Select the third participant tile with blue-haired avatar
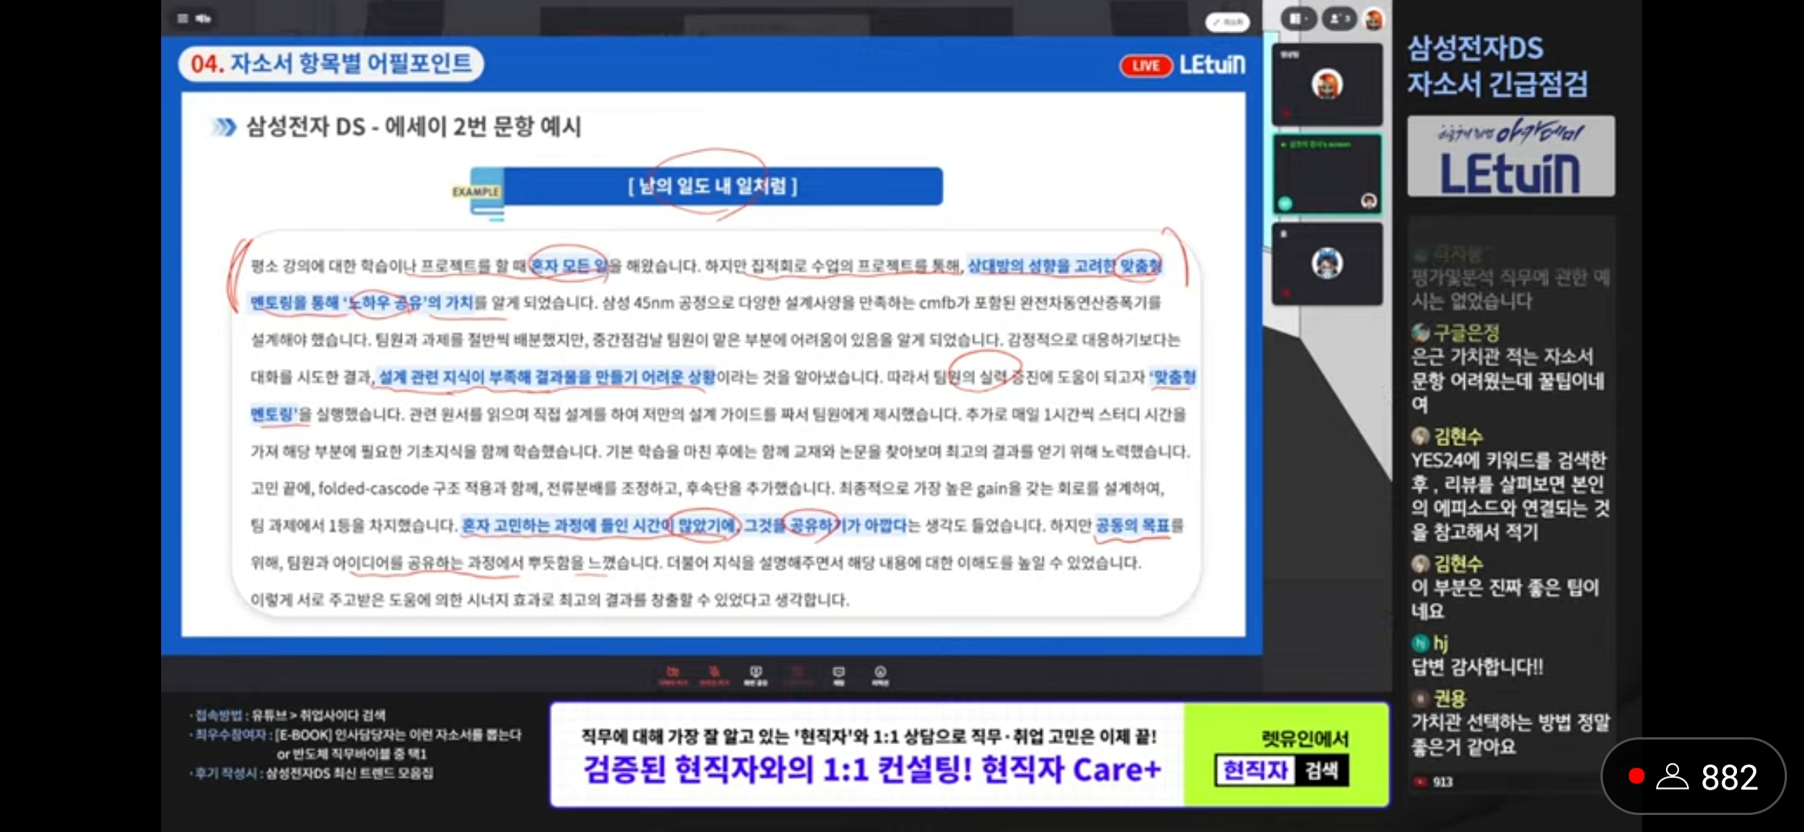 (1327, 264)
